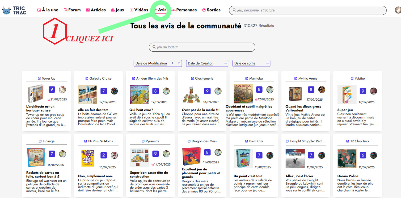Open the Galactic Cruise game link

click(98, 79)
